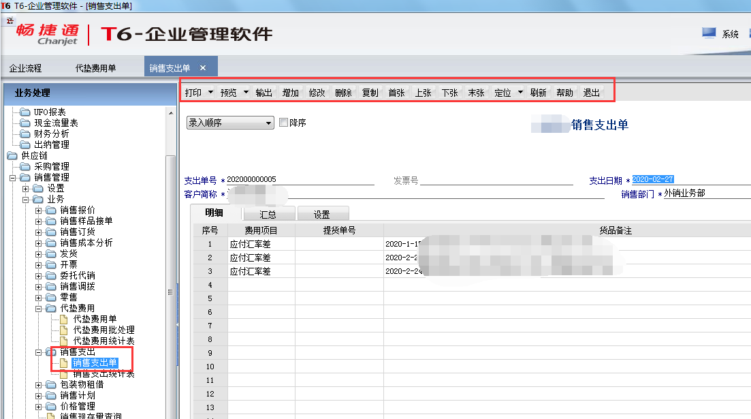
Task: Open the 现金流量表 folder
Action: point(56,123)
